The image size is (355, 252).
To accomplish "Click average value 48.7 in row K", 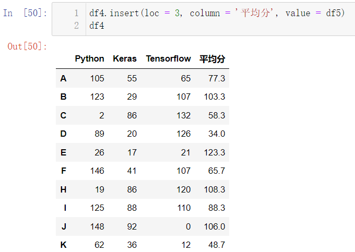I will tap(217, 245).
